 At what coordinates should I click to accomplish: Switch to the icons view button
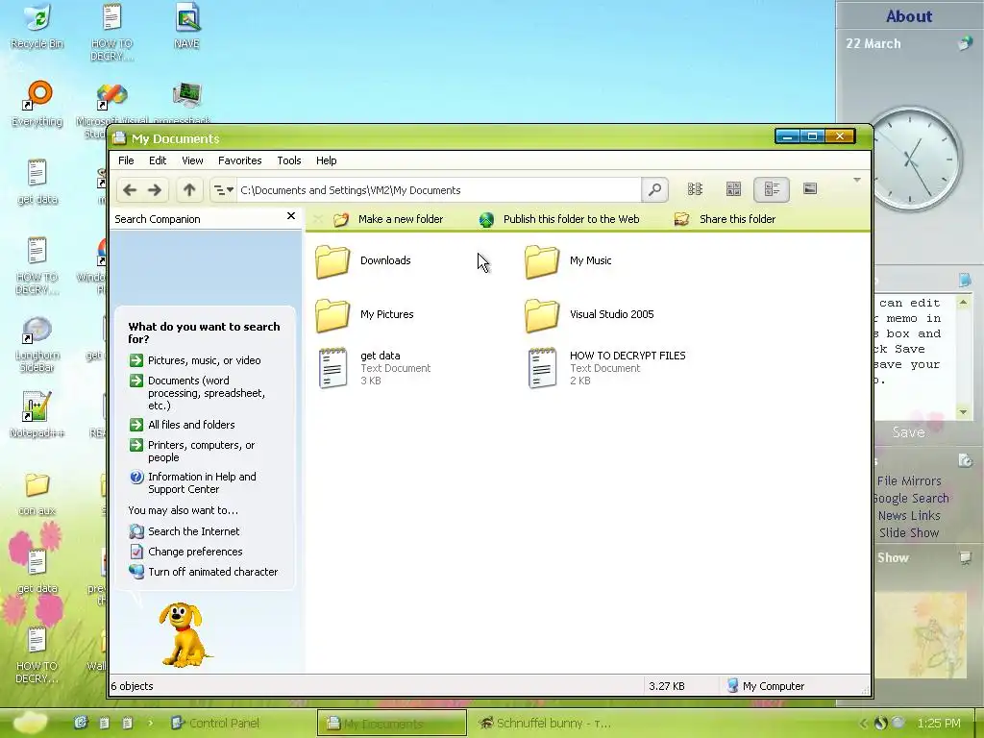click(x=695, y=189)
